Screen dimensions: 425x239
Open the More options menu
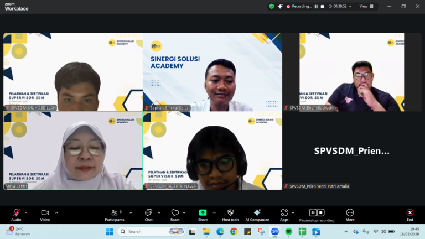[350, 213]
